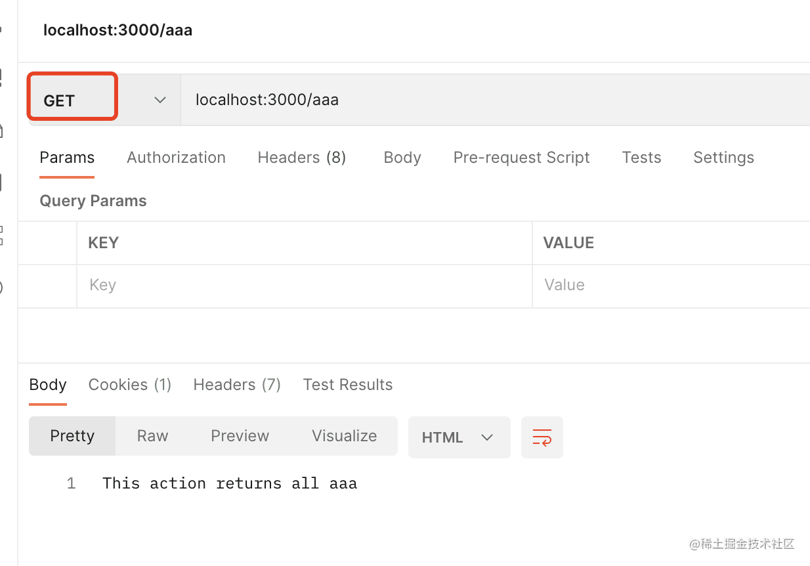Click the request URL input field
The height and width of the screenshot is (566, 810).
[x=492, y=100]
